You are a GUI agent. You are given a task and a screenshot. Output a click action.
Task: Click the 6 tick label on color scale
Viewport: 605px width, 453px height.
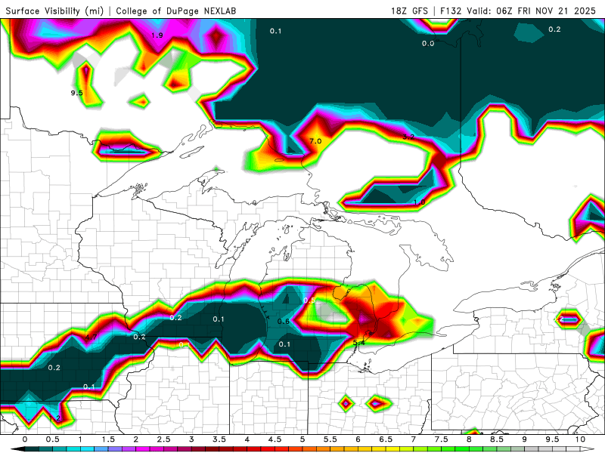pyautogui.click(x=358, y=439)
